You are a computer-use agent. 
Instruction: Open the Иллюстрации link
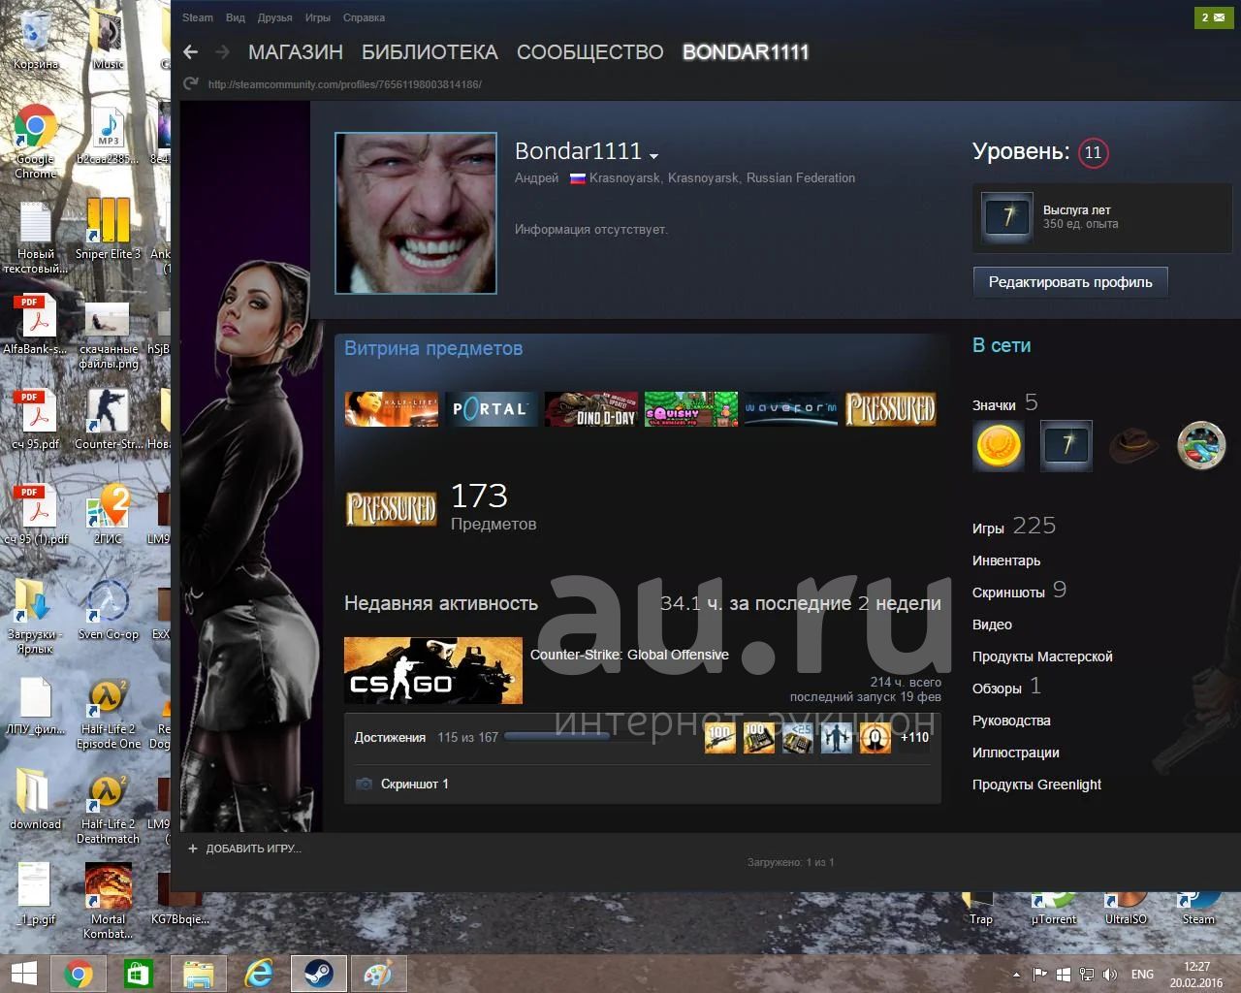[1015, 753]
